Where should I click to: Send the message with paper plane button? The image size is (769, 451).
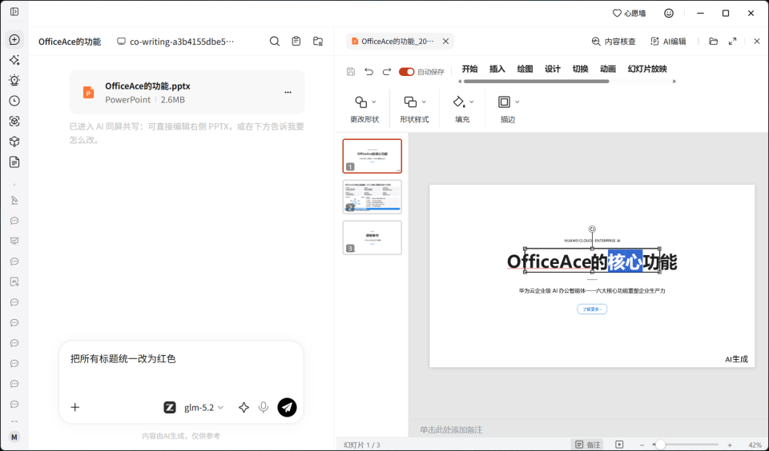(x=287, y=407)
